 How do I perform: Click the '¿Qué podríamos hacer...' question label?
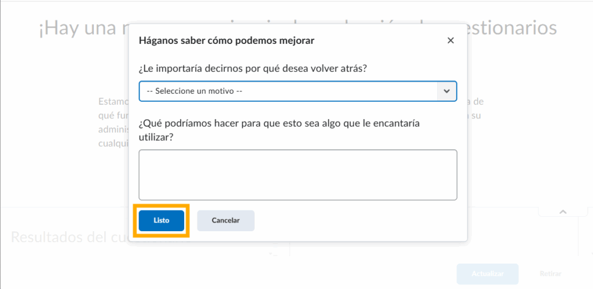pyautogui.click(x=279, y=123)
